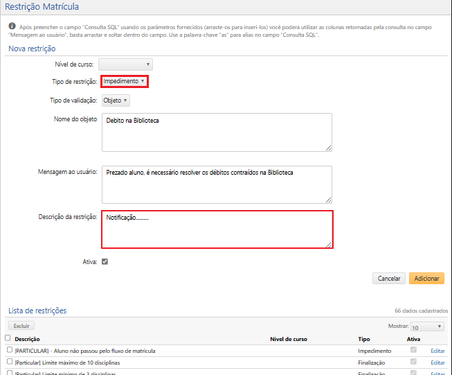This screenshot has width=452, height=375.
Task: Toggle the Ativa checkbox in the form
Action: [x=105, y=261]
